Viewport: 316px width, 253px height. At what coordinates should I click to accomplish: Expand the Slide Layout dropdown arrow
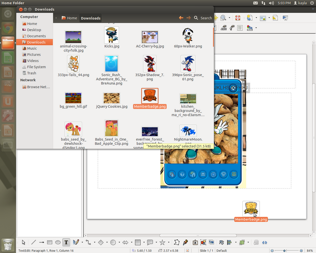(269, 18)
